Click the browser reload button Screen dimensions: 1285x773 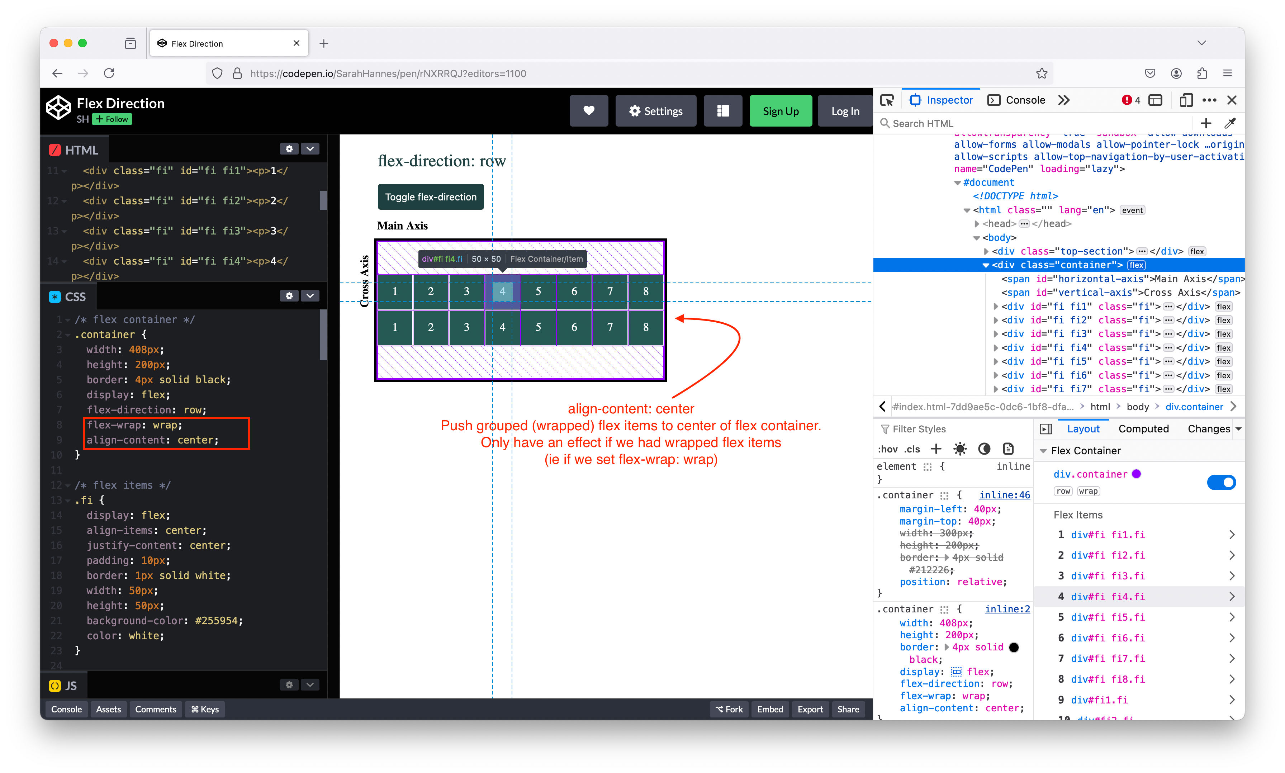tap(109, 73)
